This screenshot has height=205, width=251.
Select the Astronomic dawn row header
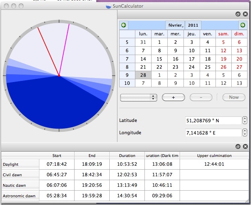tap(20, 196)
